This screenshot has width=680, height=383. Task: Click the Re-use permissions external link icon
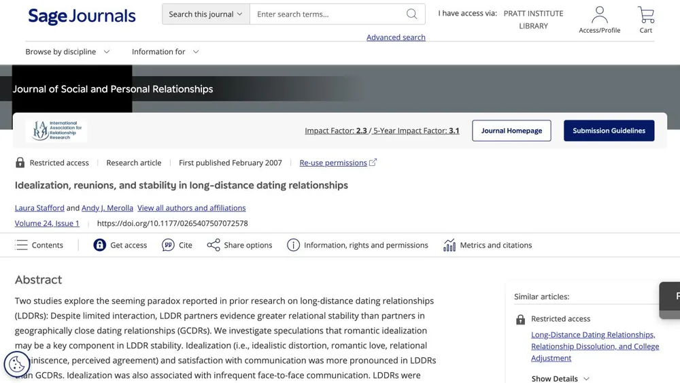[x=373, y=162]
